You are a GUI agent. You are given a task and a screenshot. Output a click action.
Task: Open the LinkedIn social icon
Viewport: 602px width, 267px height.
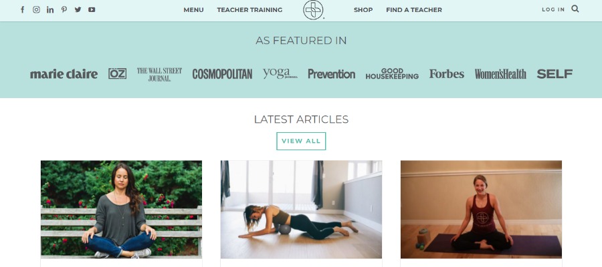(x=50, y=9)
